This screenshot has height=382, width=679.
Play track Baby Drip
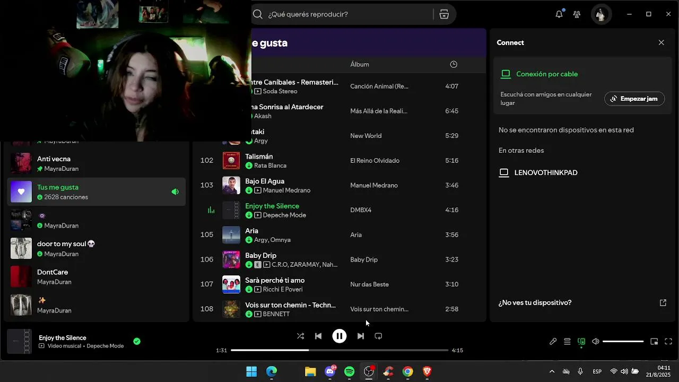[339, 259]
